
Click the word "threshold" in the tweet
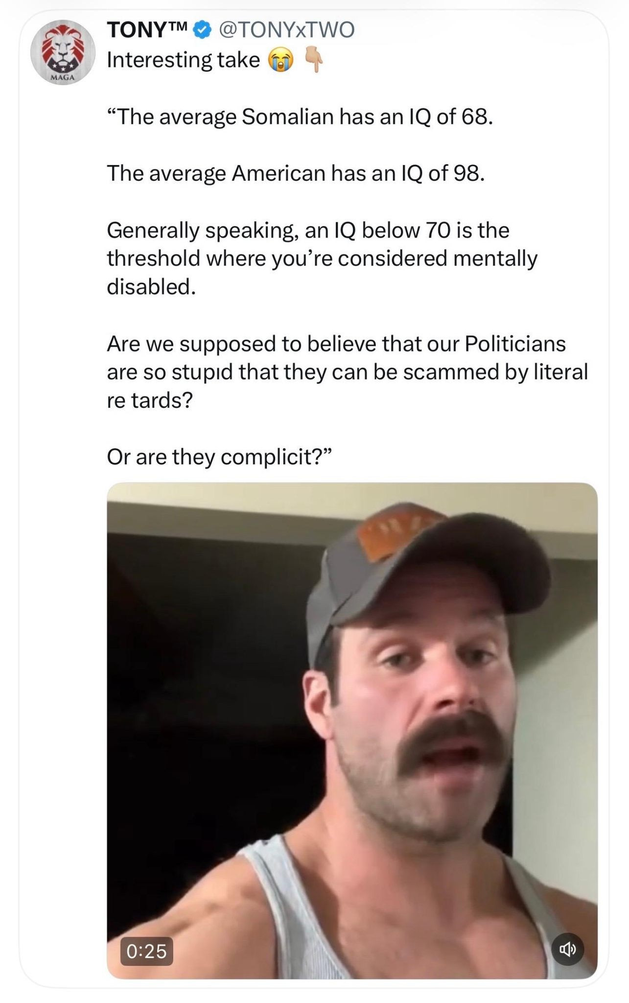[x=154, y=258]
